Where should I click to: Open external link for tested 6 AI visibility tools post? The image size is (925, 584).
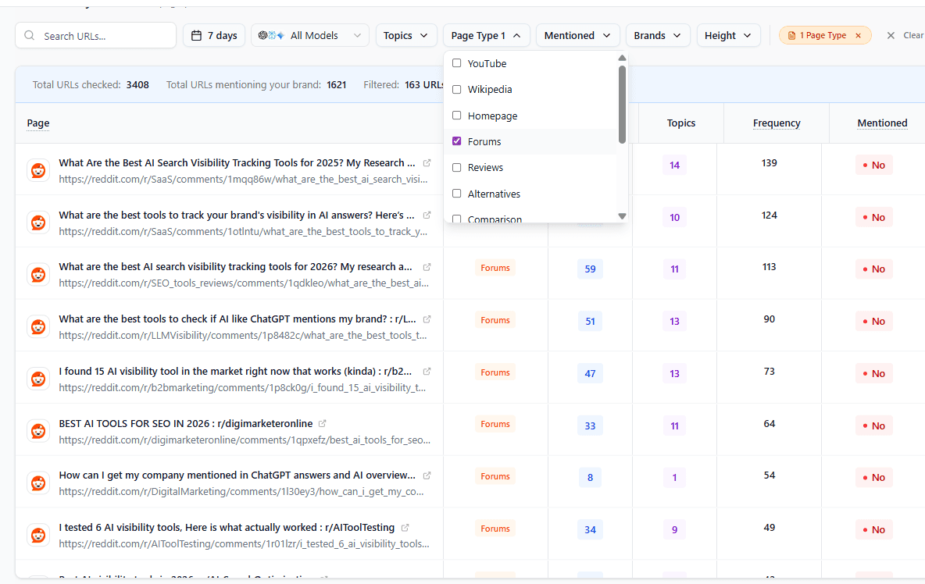click(405, 528)
